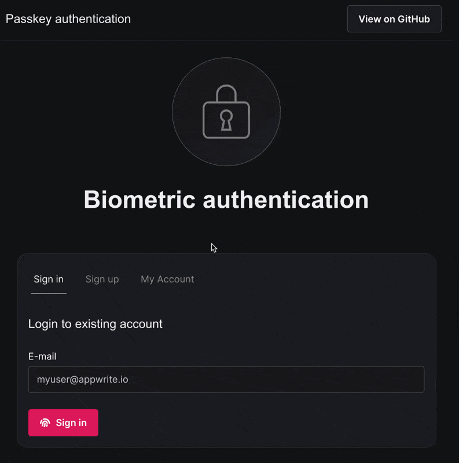Screen dimensions: 459x463
Task: Focus the E-mail input field
Action: 226,380
